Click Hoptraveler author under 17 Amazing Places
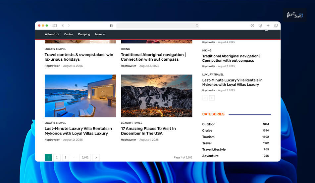Screen dimensions: 315x183 click(x=129, y=140)
